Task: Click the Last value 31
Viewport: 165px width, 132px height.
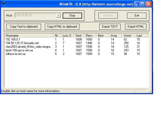Action: 138,46
